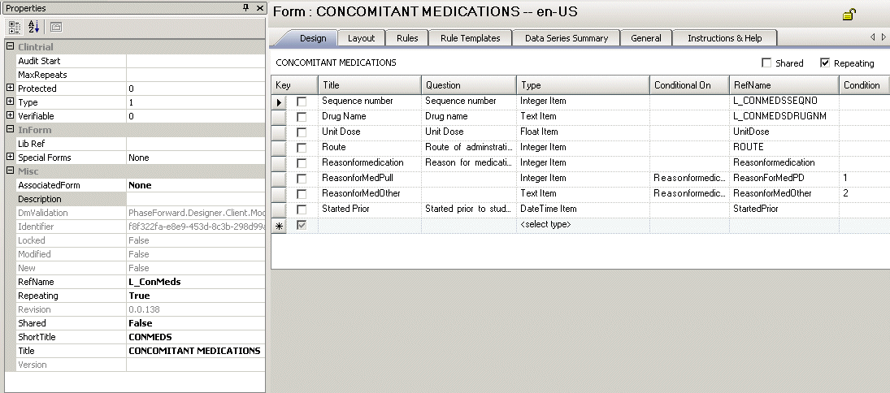Collapse the Clintrial property category

(x=10, y=47)
